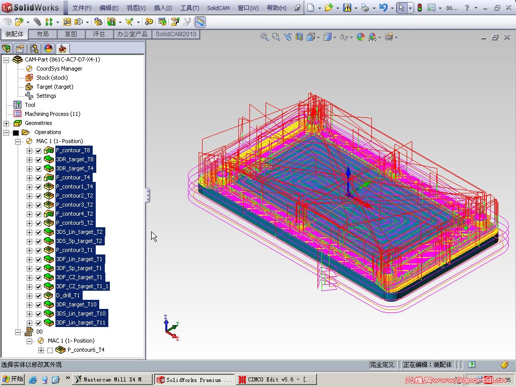Uncheck the 3DR_target_T8 operation checkbox
The width and height of the screenshot is (516, 387).
click(38, 160)
